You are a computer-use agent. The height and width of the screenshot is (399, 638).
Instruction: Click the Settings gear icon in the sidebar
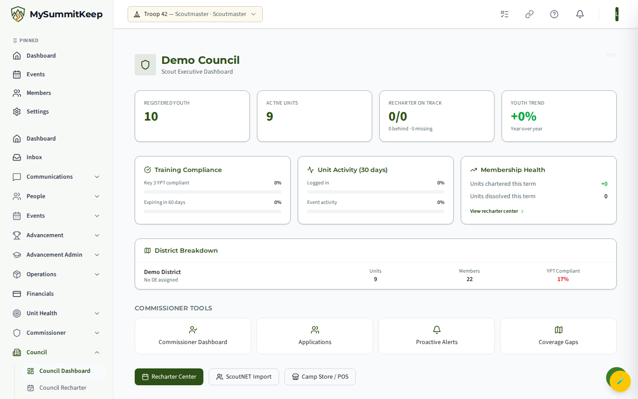point(17,112)
